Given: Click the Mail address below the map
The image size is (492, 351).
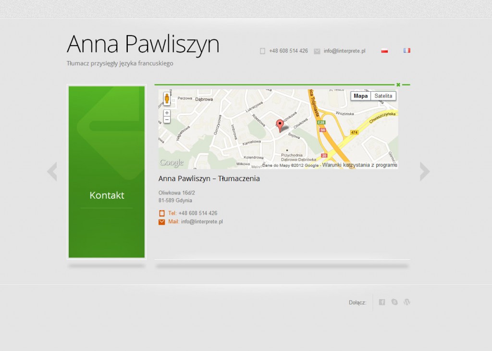Looking at the screenshot, I should pos(202,222).
